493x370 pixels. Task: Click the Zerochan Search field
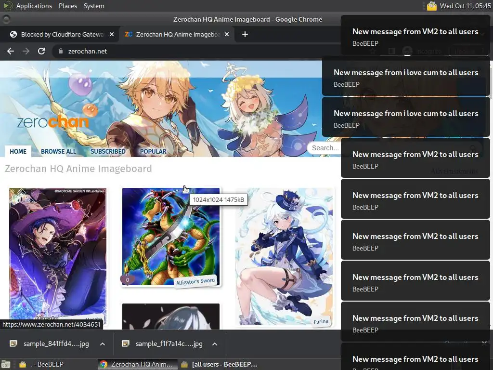click(325, 148)
